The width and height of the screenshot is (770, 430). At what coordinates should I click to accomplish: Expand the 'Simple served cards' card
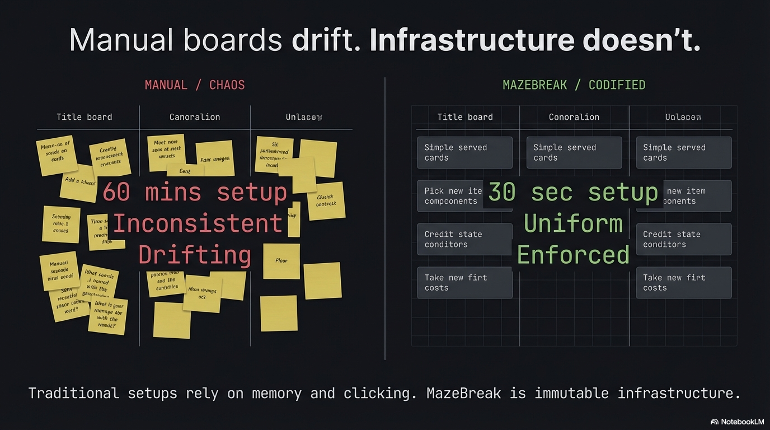tap(464, 152)
